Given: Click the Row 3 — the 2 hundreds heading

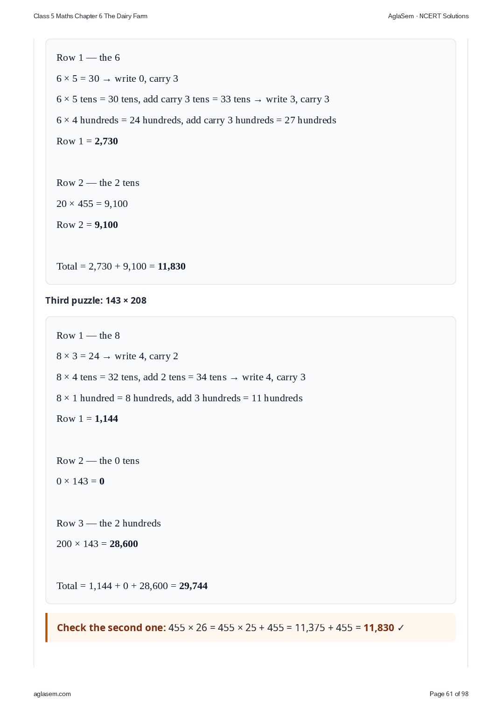Looking at the screenshot, I should click(109, 523).
